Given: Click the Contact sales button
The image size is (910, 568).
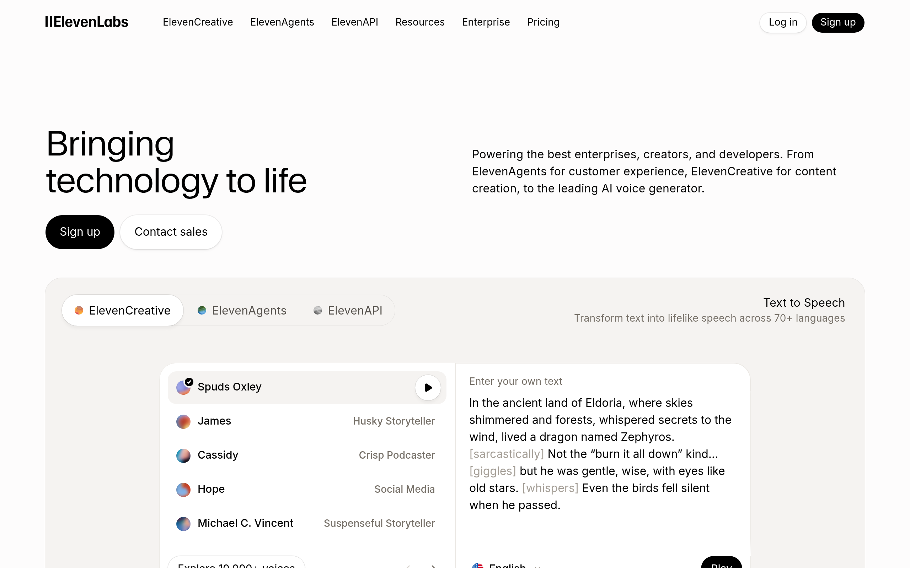Looking at the screenshot, I should coord(171,232).
